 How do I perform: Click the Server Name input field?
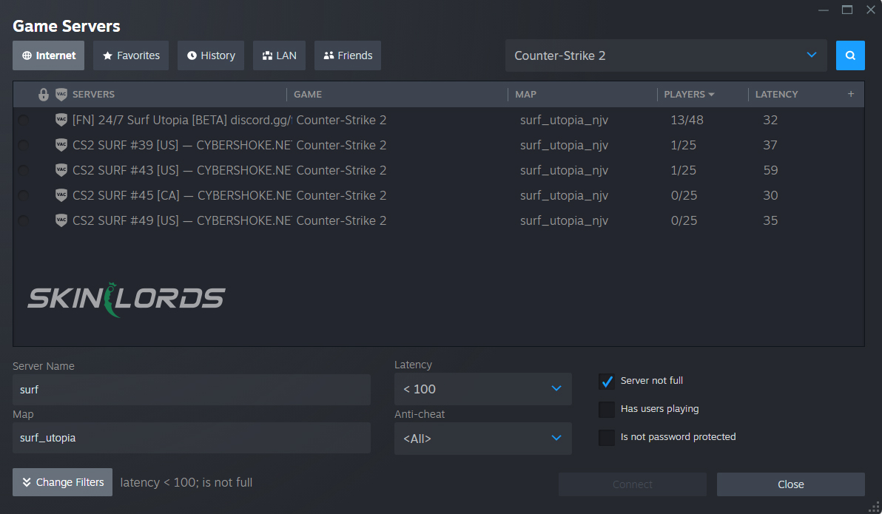click(191, 389)
